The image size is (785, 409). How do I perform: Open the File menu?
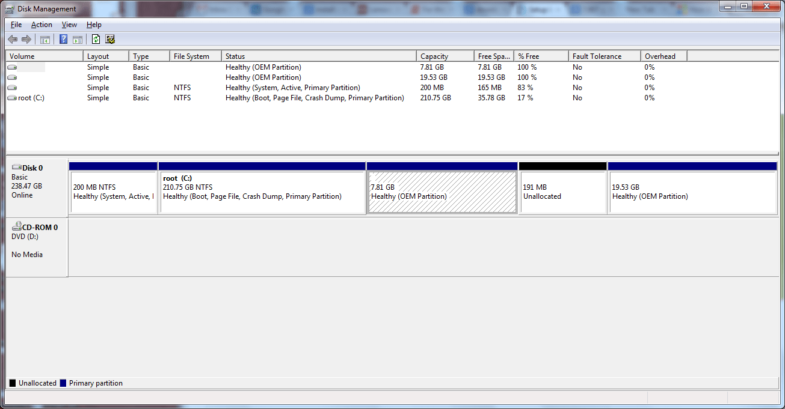(15, 25)
